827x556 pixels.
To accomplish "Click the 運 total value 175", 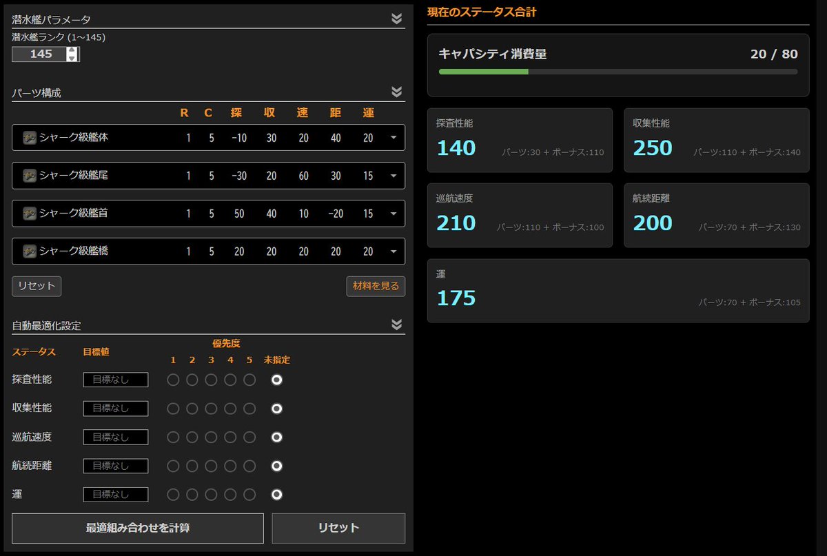I will [x=456, y=298].
